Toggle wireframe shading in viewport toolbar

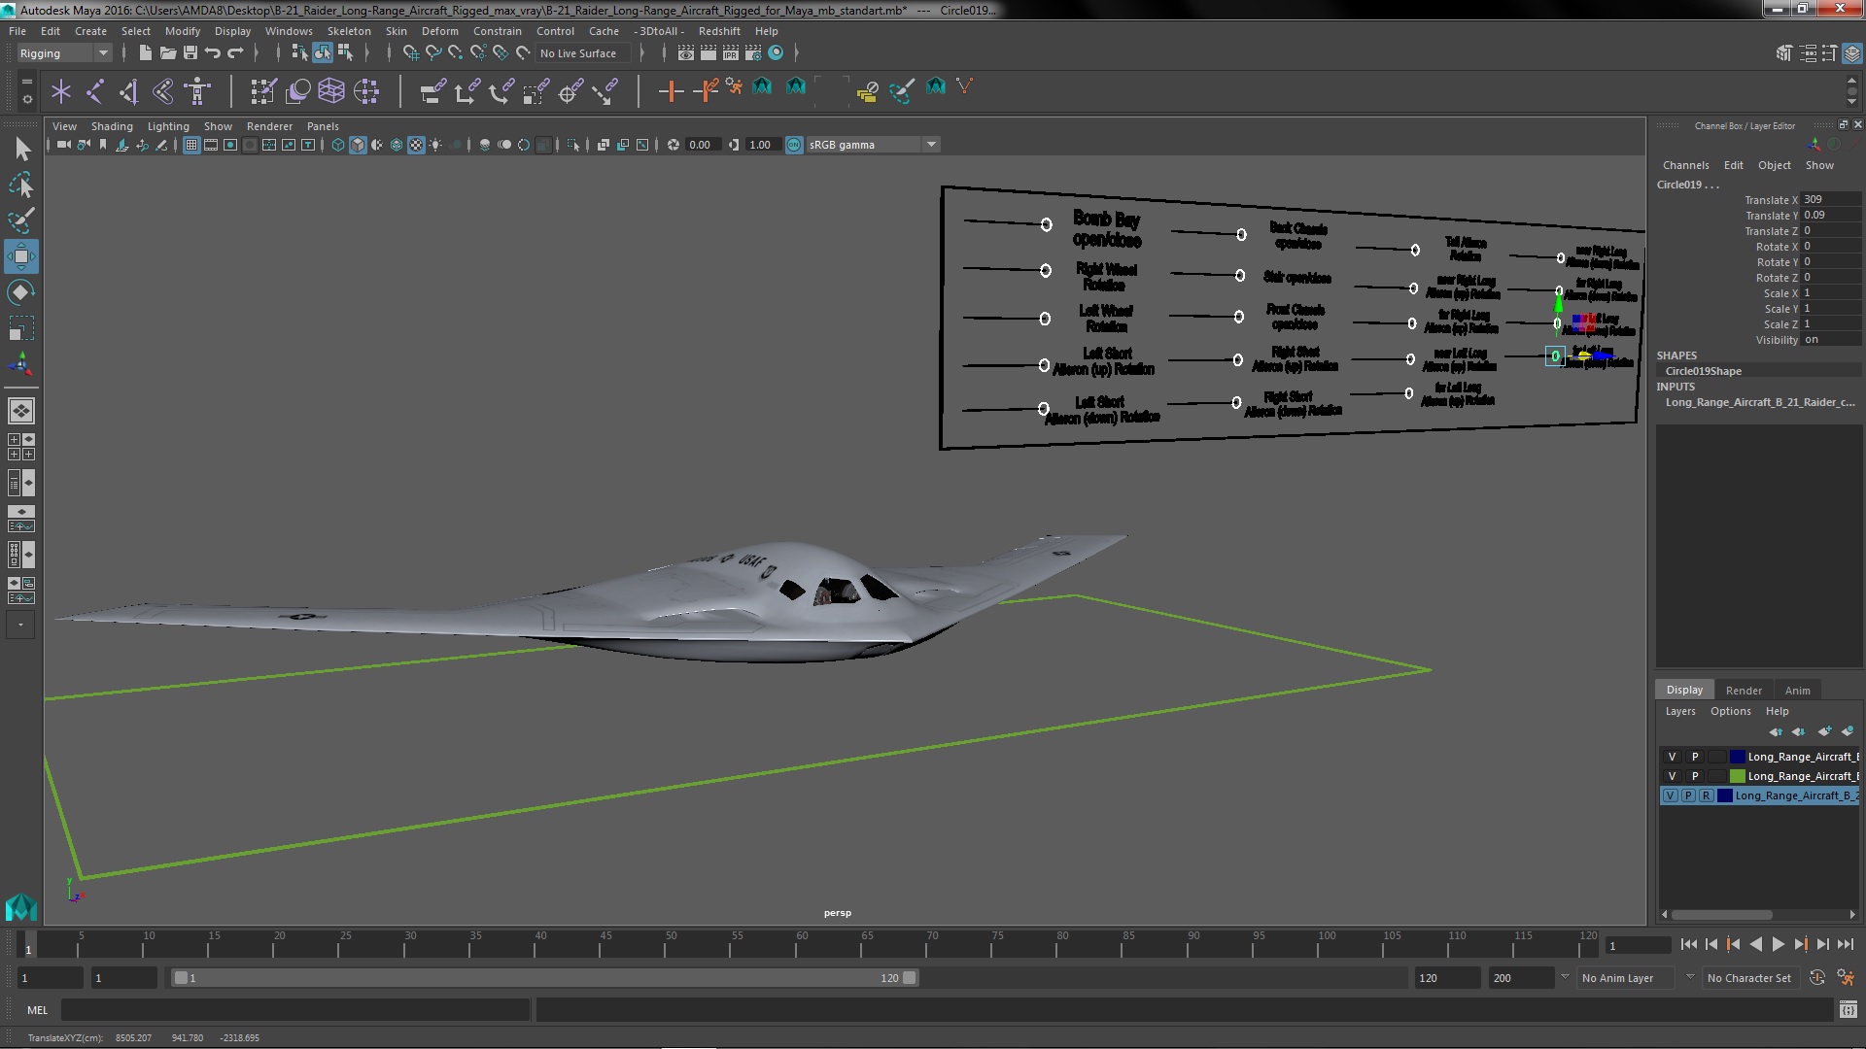click(x=337, y=145)
